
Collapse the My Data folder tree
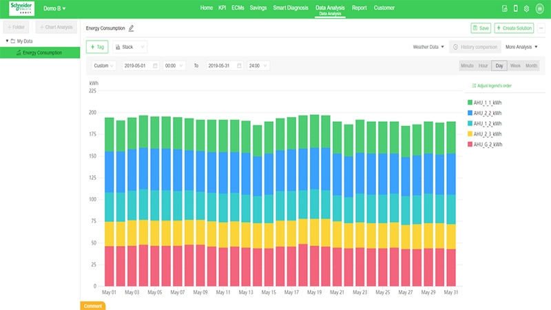pyautogui.click(x=6, y=41)
